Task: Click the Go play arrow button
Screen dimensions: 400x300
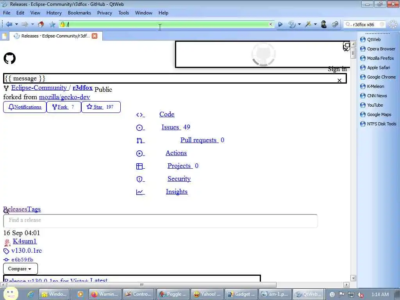Action: (x=280, y=24)
